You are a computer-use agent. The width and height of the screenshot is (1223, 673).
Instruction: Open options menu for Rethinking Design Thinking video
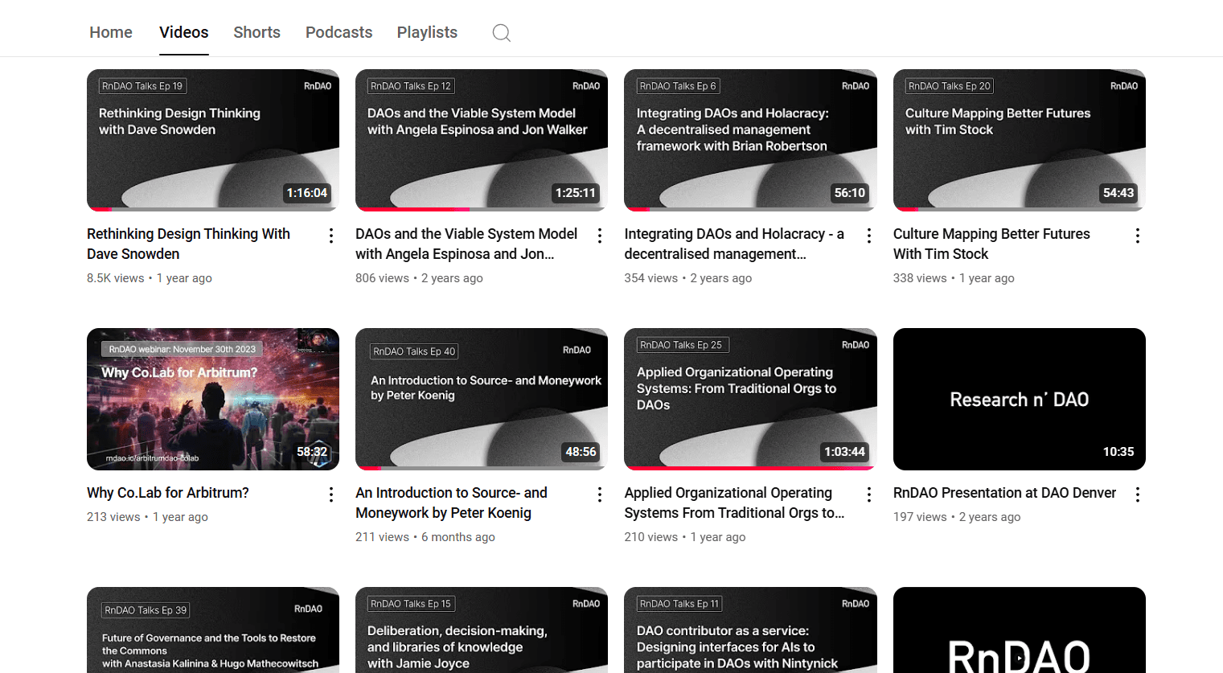[330, 236]
